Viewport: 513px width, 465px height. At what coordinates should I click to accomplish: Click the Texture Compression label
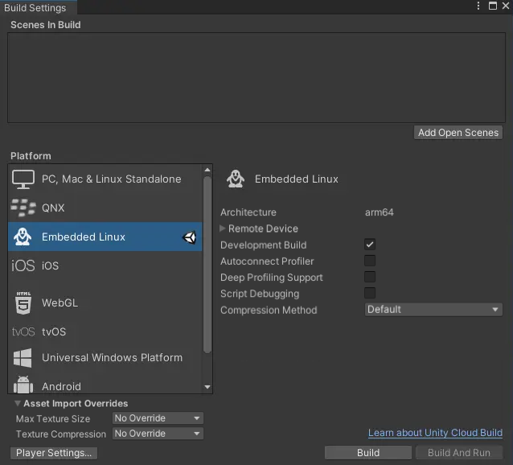click(61, 434)
